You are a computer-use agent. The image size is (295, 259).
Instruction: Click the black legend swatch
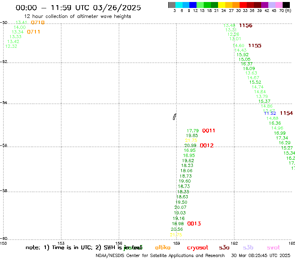click(286, 5)
